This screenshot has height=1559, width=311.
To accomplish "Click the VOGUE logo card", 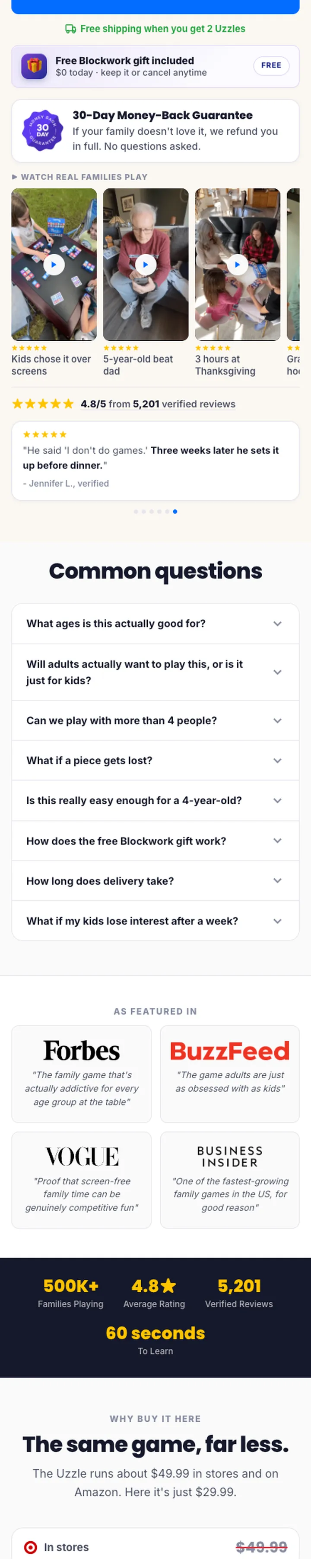I will 82,1180.
